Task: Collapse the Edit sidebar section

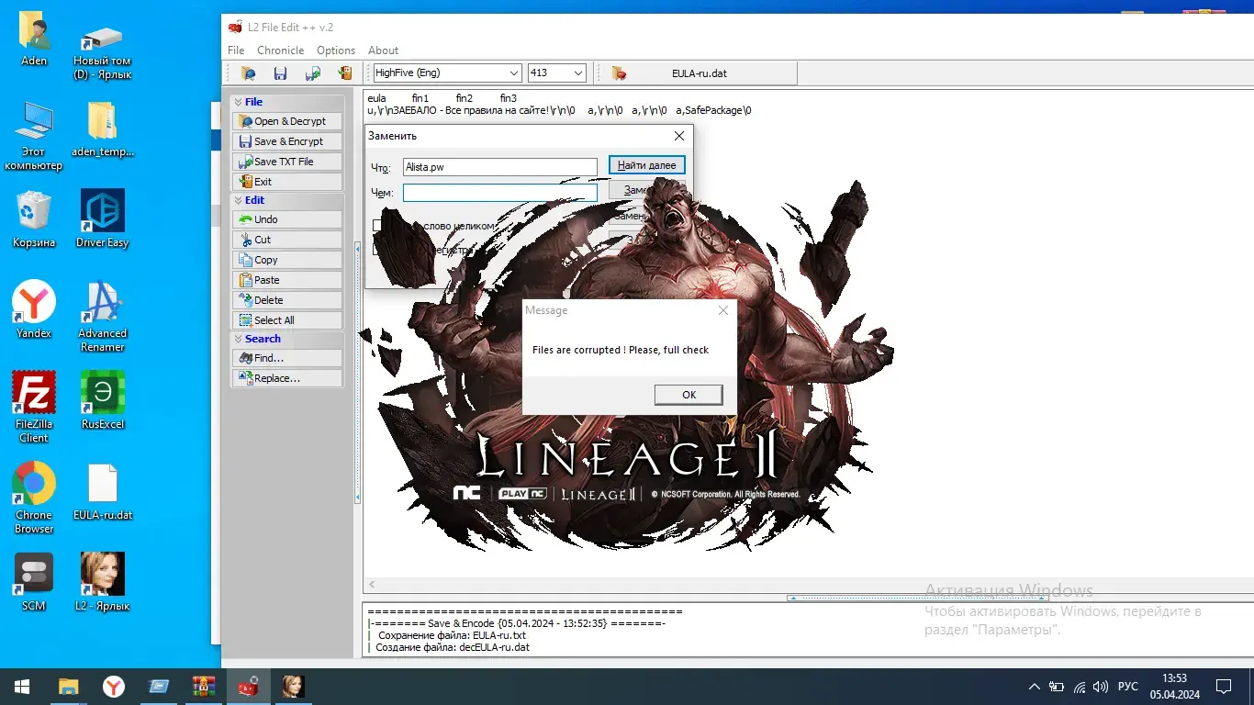Action: point(287,200)
